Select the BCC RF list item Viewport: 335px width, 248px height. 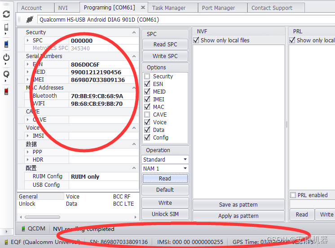[x=122, y=196]
